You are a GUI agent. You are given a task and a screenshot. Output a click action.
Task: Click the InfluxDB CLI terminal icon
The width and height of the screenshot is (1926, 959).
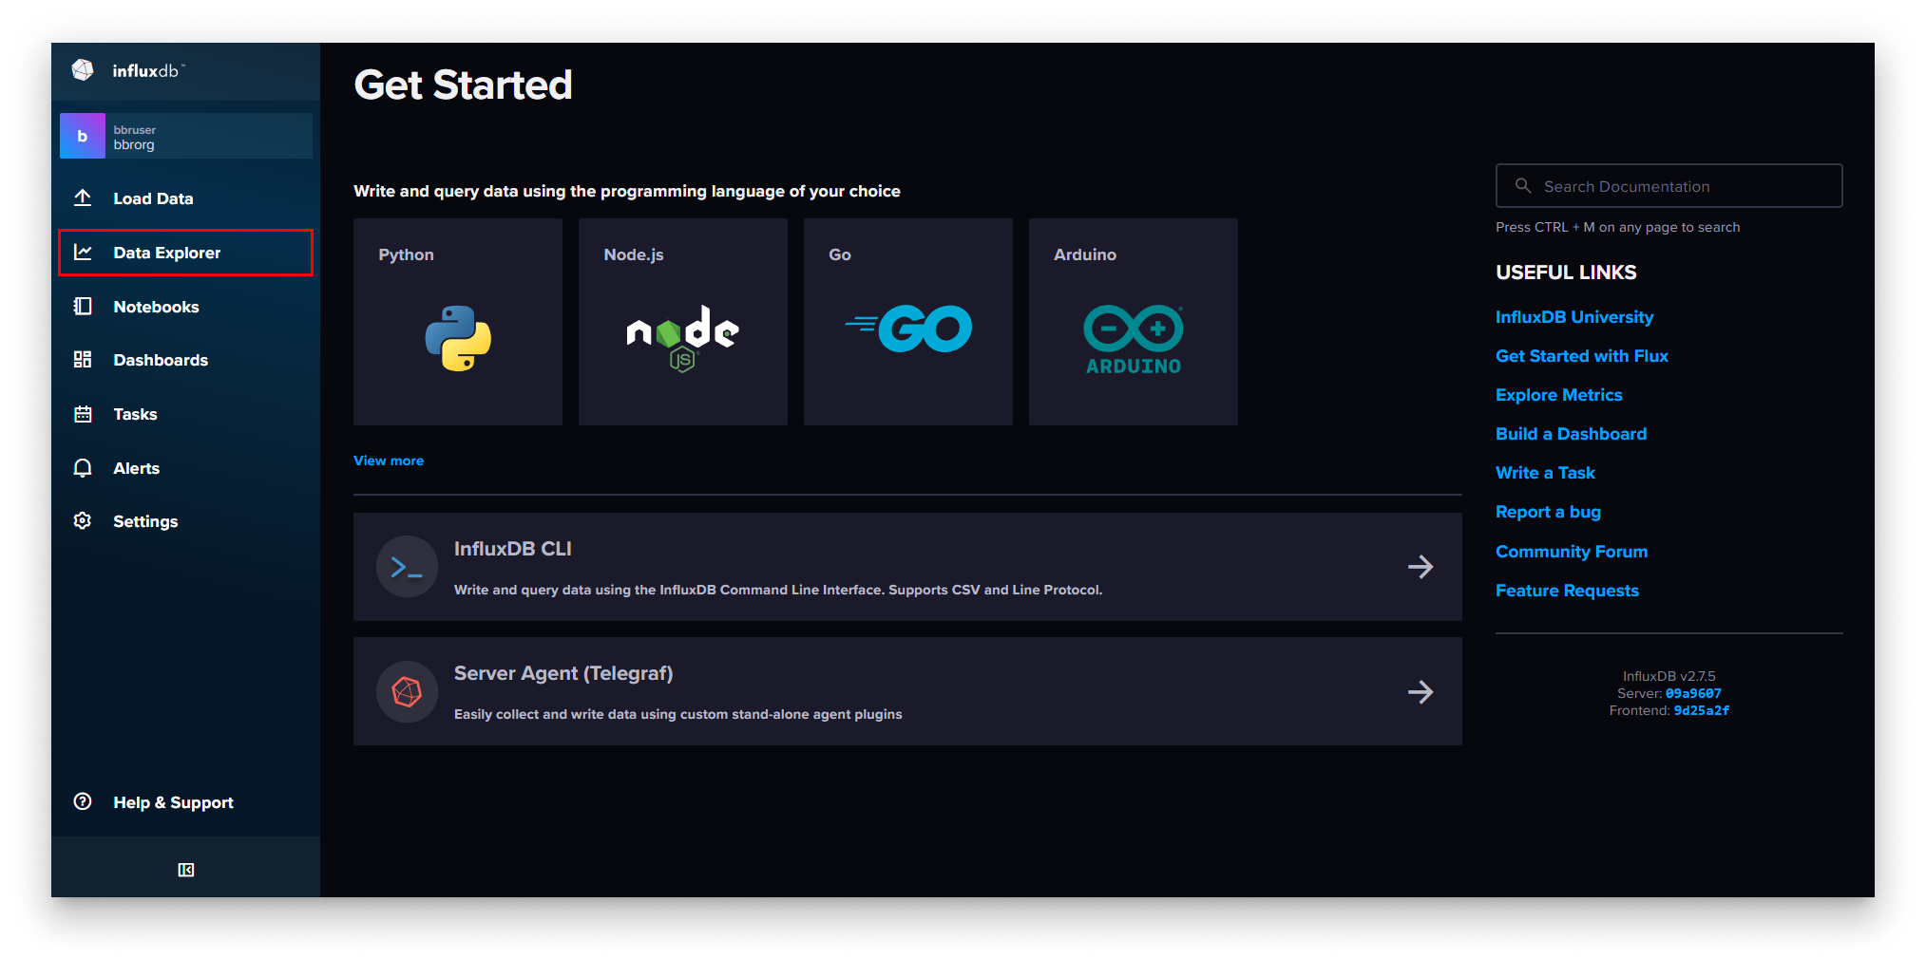click(x=407, y=567)
